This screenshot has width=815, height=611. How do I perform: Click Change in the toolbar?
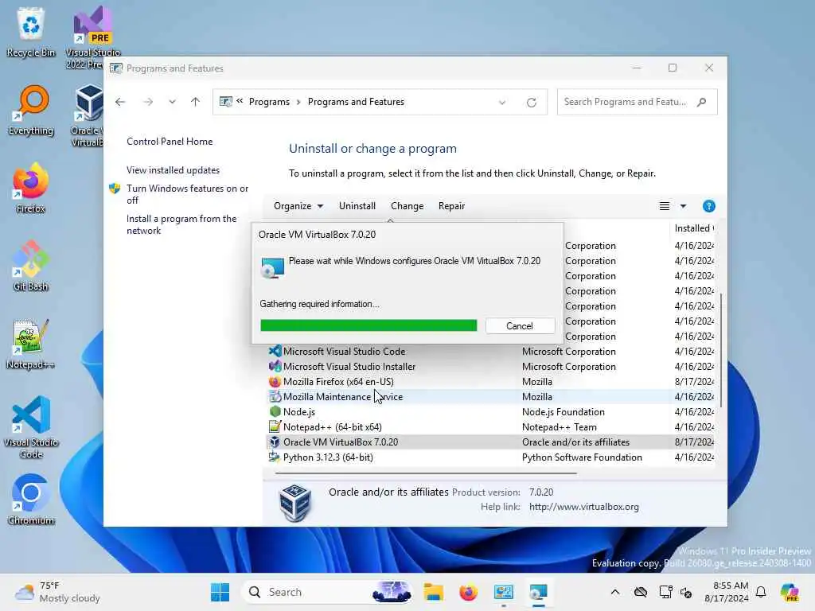(x=407, y=206)
